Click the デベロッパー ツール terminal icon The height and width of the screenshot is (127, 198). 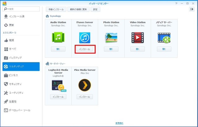6,110
